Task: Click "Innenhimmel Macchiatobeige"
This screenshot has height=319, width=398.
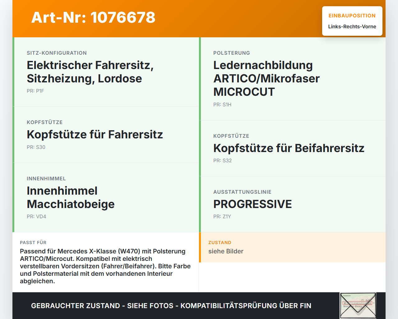Action: click(71, 197)
